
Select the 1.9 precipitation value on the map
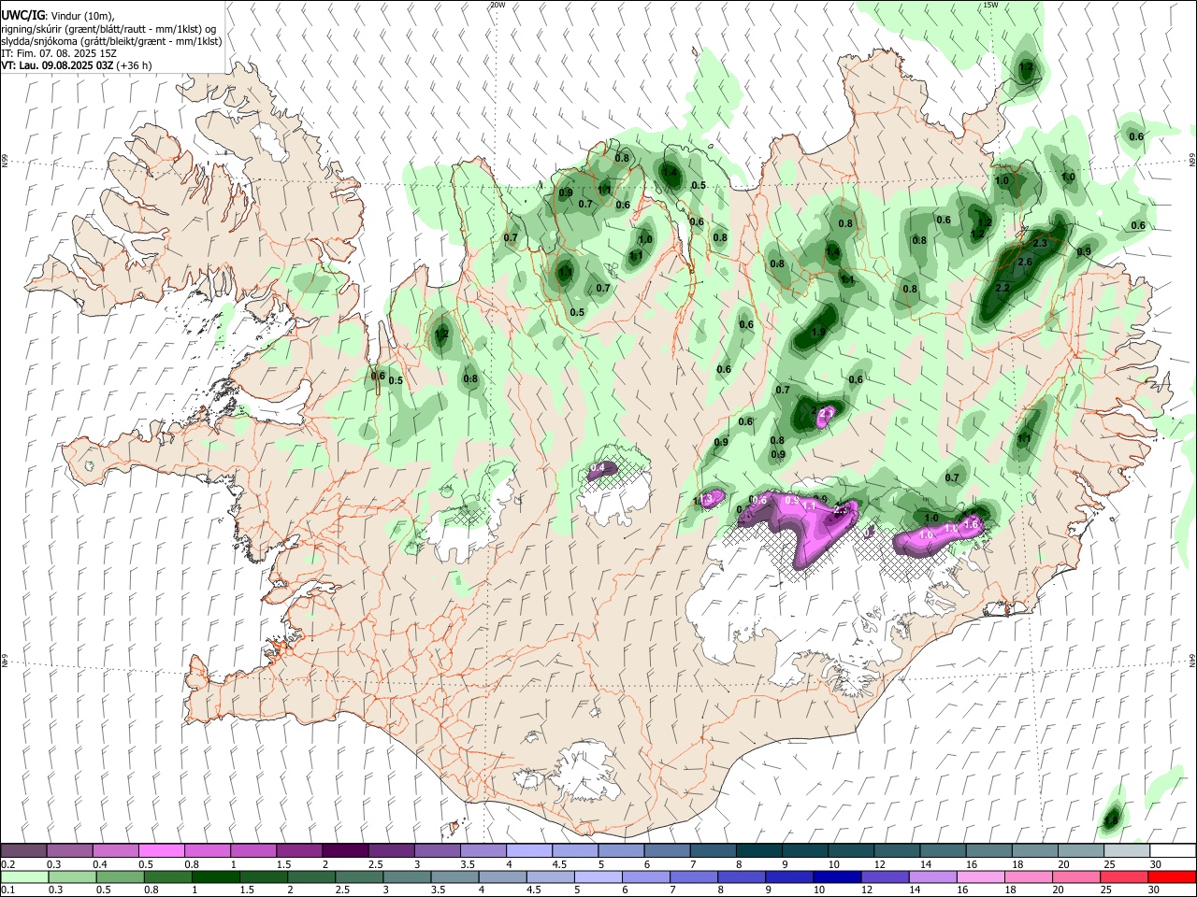819,332
